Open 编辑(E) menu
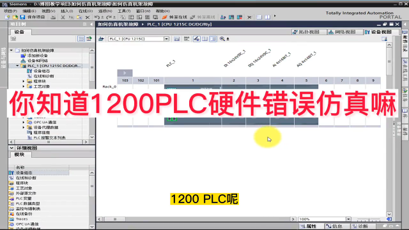 [x=29, y=11]
